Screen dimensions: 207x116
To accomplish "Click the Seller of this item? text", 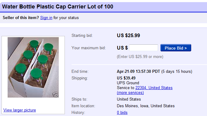I will 21,18.
